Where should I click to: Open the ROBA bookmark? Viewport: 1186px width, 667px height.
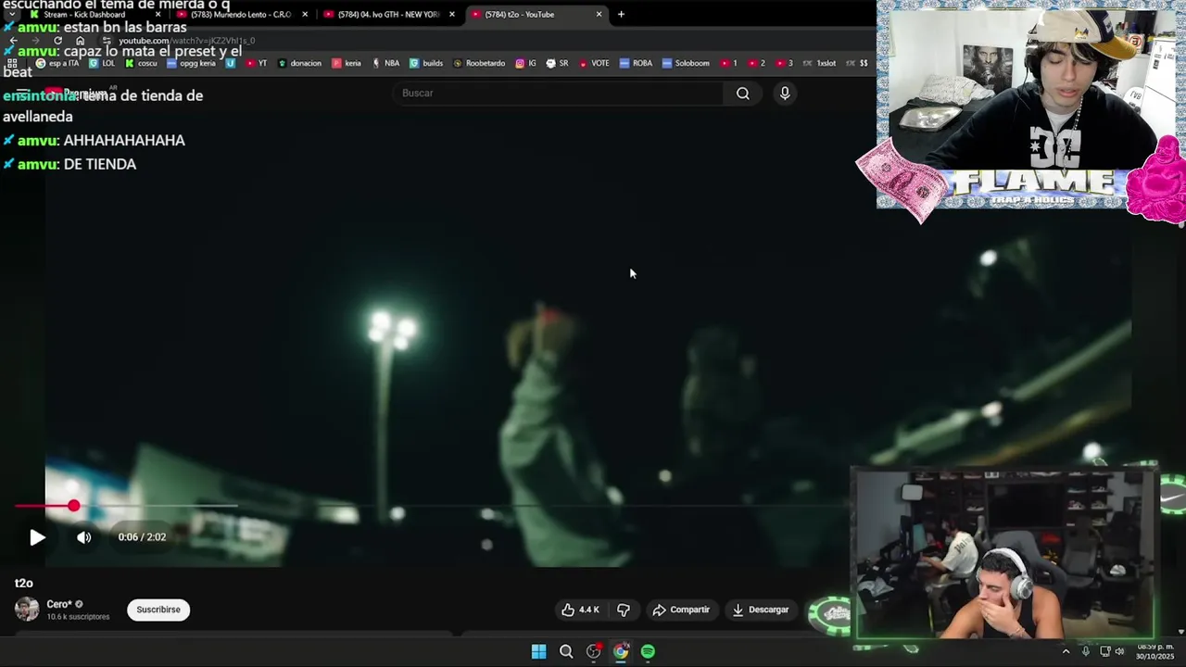636,63
